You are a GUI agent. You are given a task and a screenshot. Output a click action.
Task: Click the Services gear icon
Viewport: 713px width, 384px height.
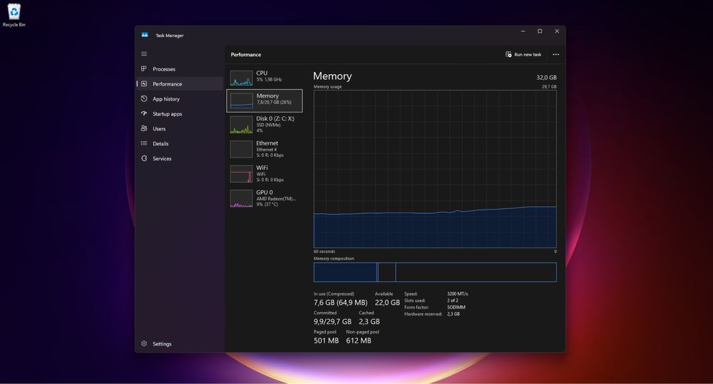point(144,158)
